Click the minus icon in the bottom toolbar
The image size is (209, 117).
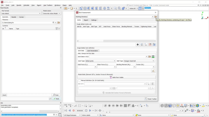[113, 106]
